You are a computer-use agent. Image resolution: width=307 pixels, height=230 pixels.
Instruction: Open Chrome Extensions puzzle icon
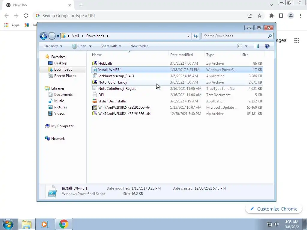click(272, 16)
